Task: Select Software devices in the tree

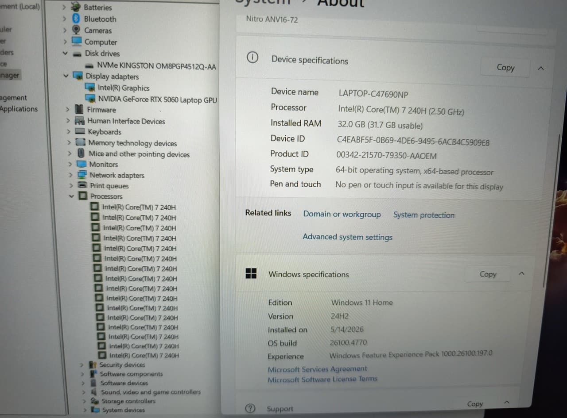Action: coord(124,383)
